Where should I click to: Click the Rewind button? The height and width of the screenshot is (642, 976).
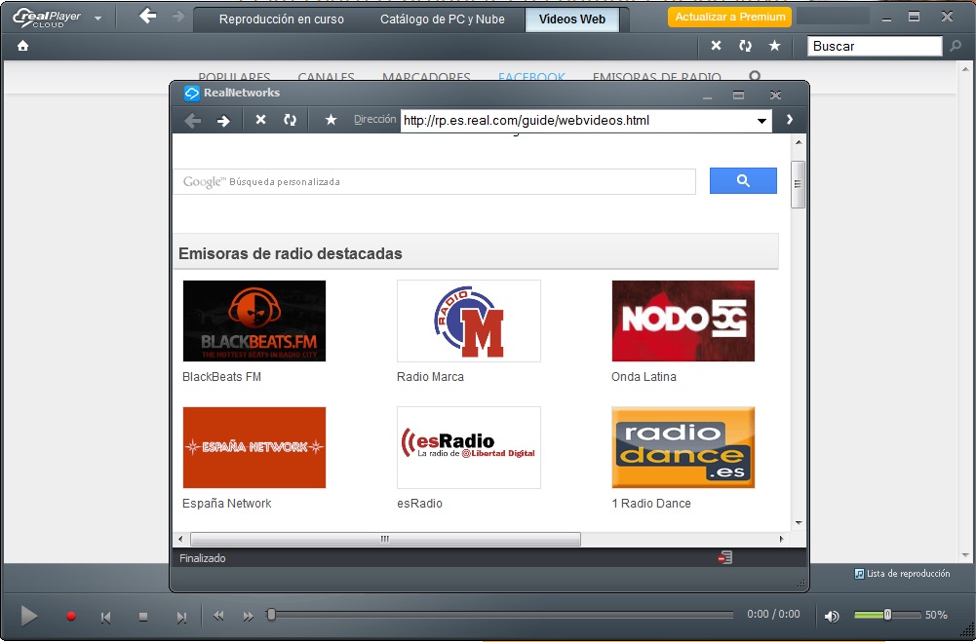pyautogui.click(x=218, y=616)
